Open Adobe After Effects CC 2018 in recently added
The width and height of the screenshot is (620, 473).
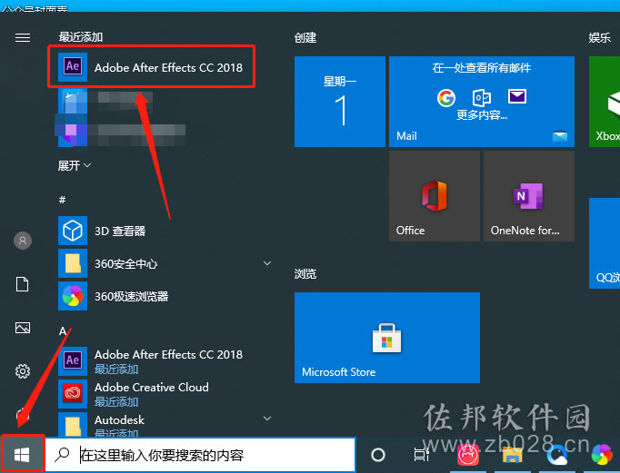[x=151, y=67]
